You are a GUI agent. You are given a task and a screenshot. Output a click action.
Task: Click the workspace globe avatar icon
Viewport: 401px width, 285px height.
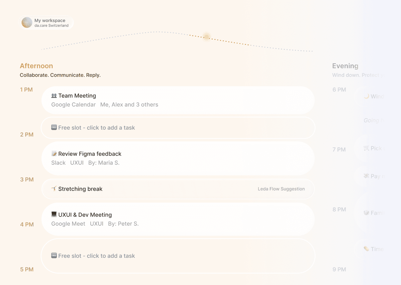coord(27,23)
